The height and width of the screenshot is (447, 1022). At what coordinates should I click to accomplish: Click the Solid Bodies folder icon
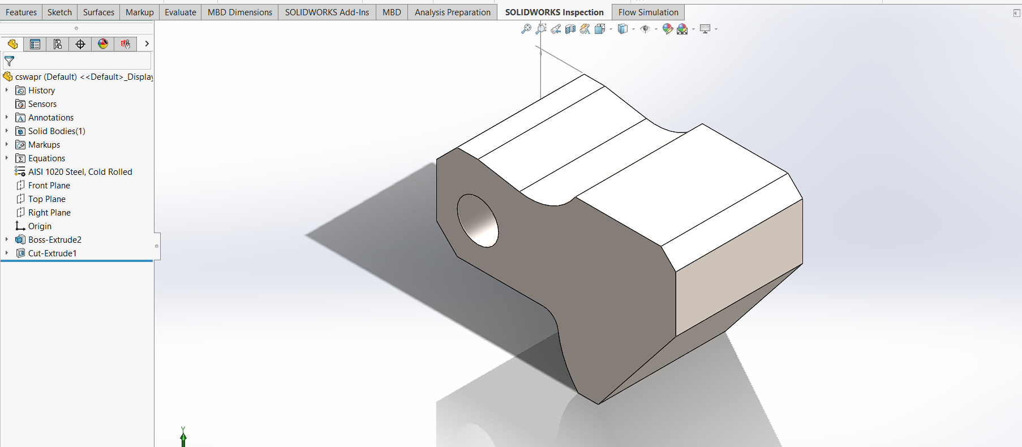click(20, 131)
